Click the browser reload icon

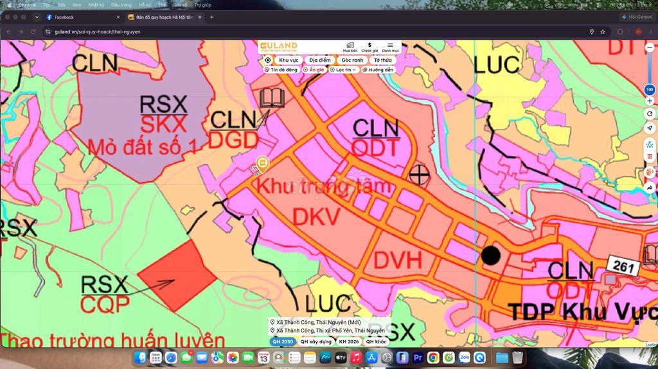(x=33, y=31)
